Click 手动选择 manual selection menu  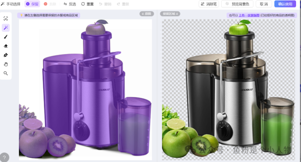[x=11, y=4]
